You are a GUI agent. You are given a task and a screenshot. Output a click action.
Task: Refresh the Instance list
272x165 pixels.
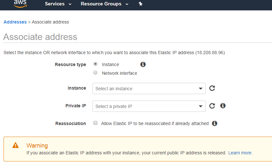click(212, 88)
